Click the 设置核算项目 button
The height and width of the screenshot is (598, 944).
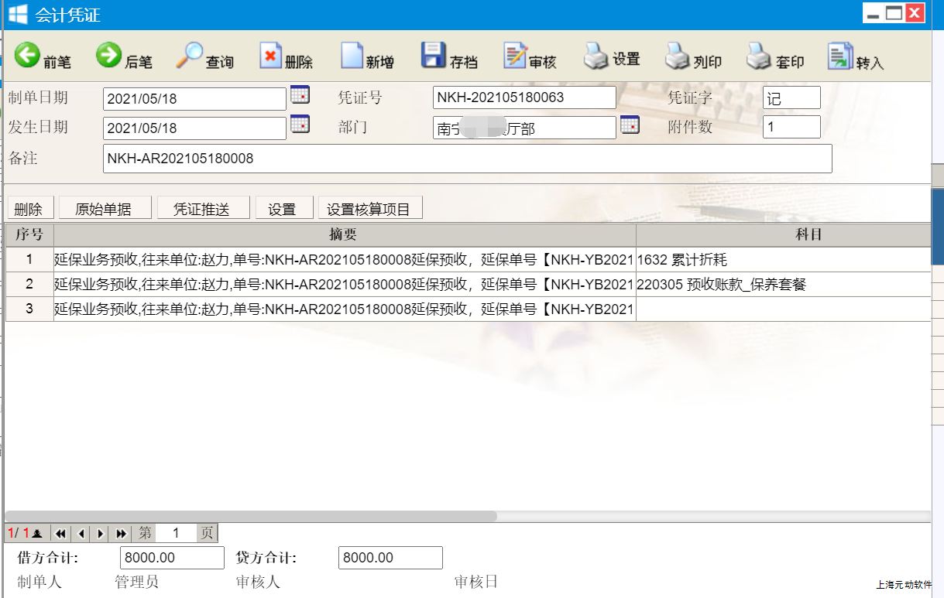coord(368,209)
